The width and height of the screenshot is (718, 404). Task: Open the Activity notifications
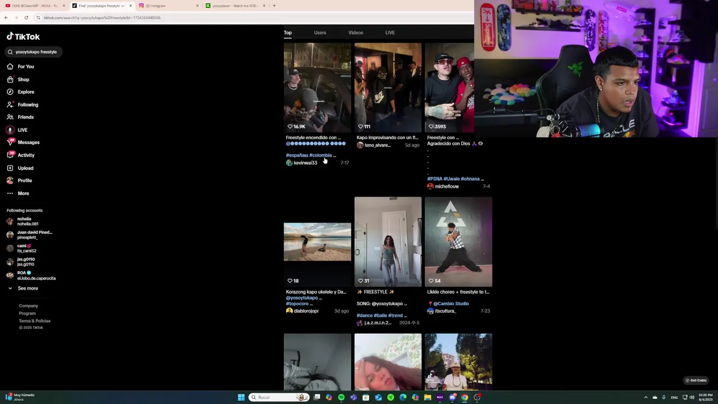[x=21, y=155]
